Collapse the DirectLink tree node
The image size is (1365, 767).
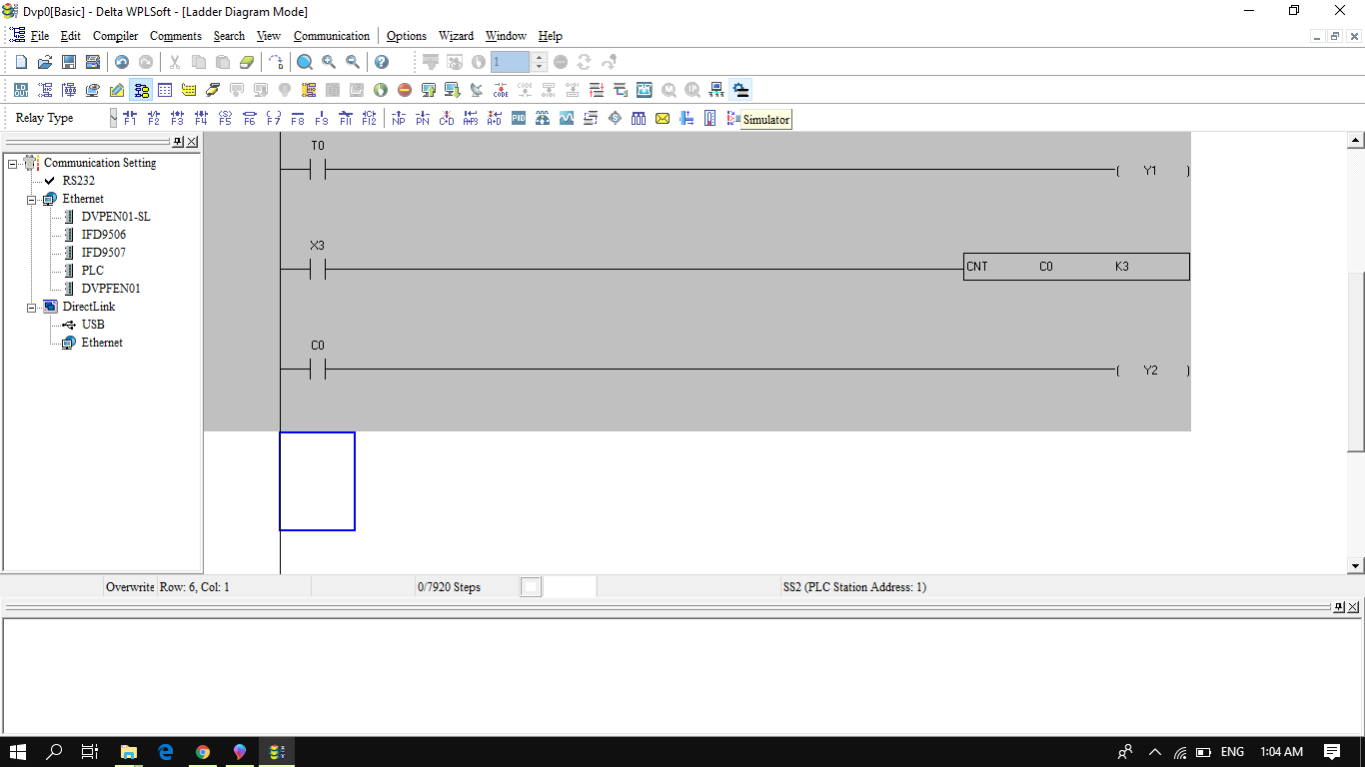point(30,307)
